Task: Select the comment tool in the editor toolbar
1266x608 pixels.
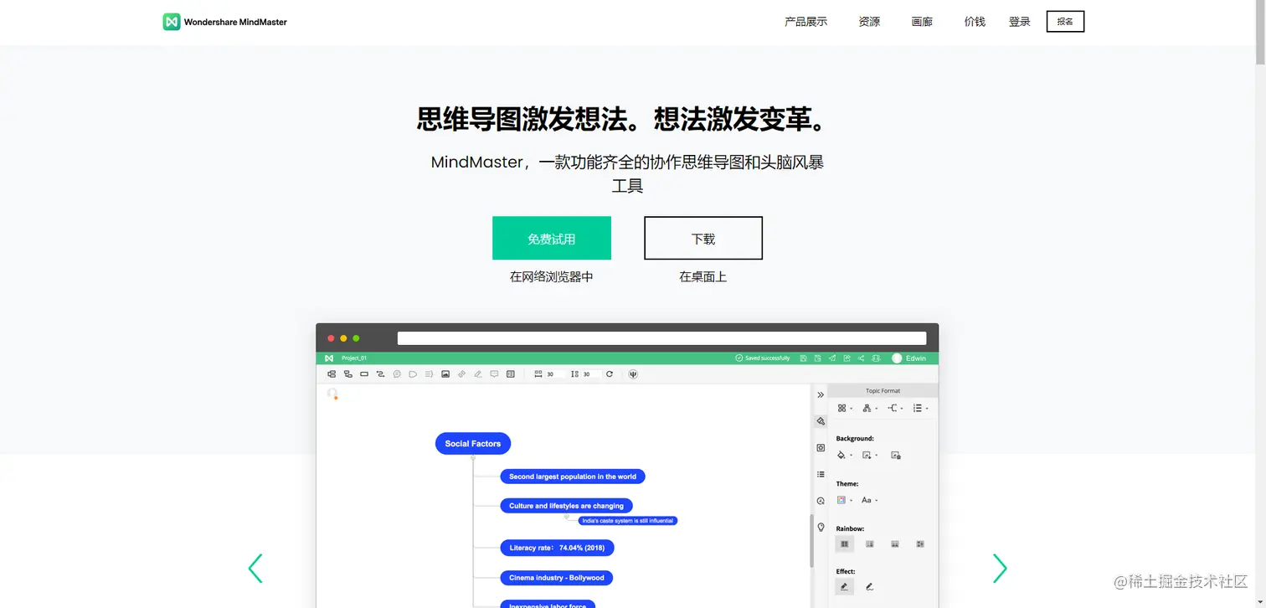Action: coord(494,374)
